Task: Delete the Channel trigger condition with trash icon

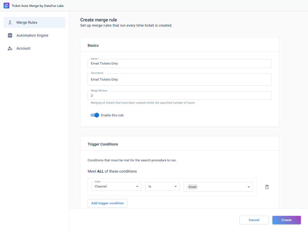Action: pyautogui.click(x=267, y=187)
